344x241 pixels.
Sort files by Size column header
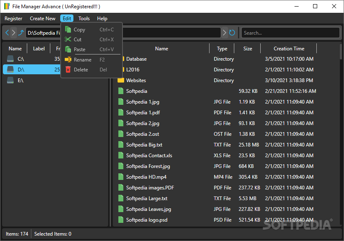[247, 49]
